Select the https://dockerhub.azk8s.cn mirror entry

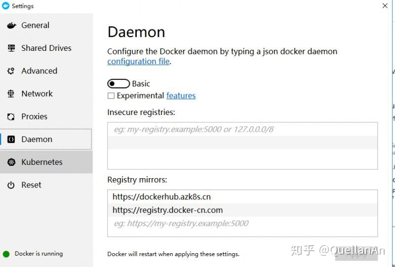pyautogui.click(x=242, y=197)
